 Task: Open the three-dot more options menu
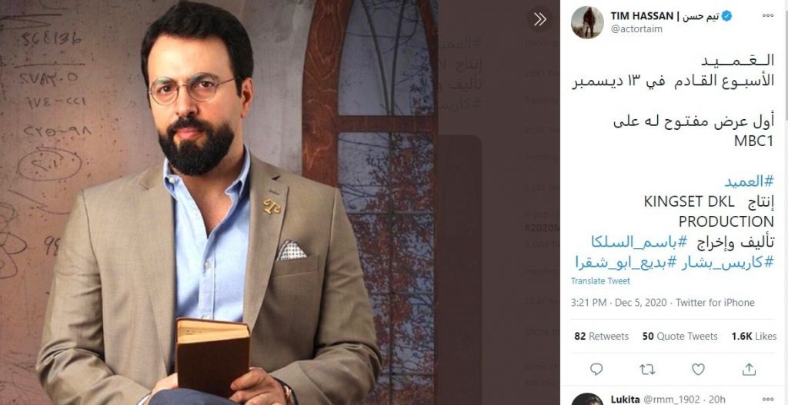(x=767, y=15)
